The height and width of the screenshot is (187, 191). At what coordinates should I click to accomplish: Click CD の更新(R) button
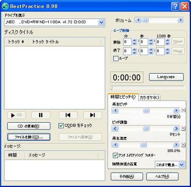(x=29, y=126)
